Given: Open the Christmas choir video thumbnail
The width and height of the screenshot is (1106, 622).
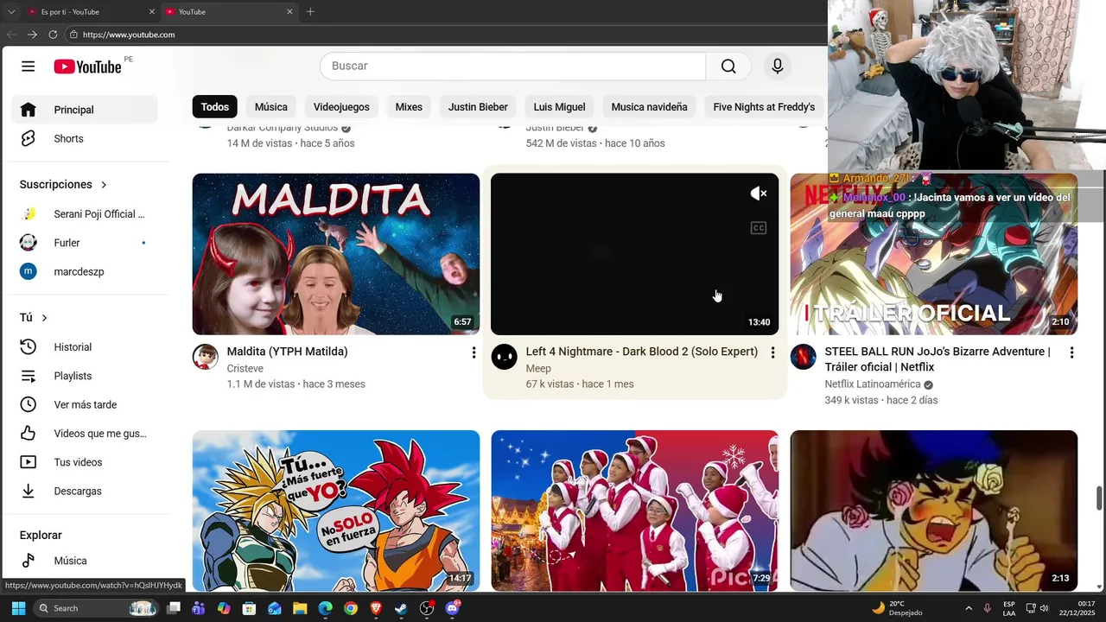Looking at the screenshot, I should pos(635,511).
